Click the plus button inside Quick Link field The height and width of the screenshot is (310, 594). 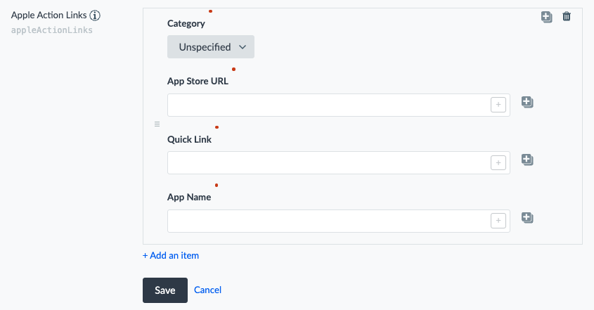coord(498,162)
